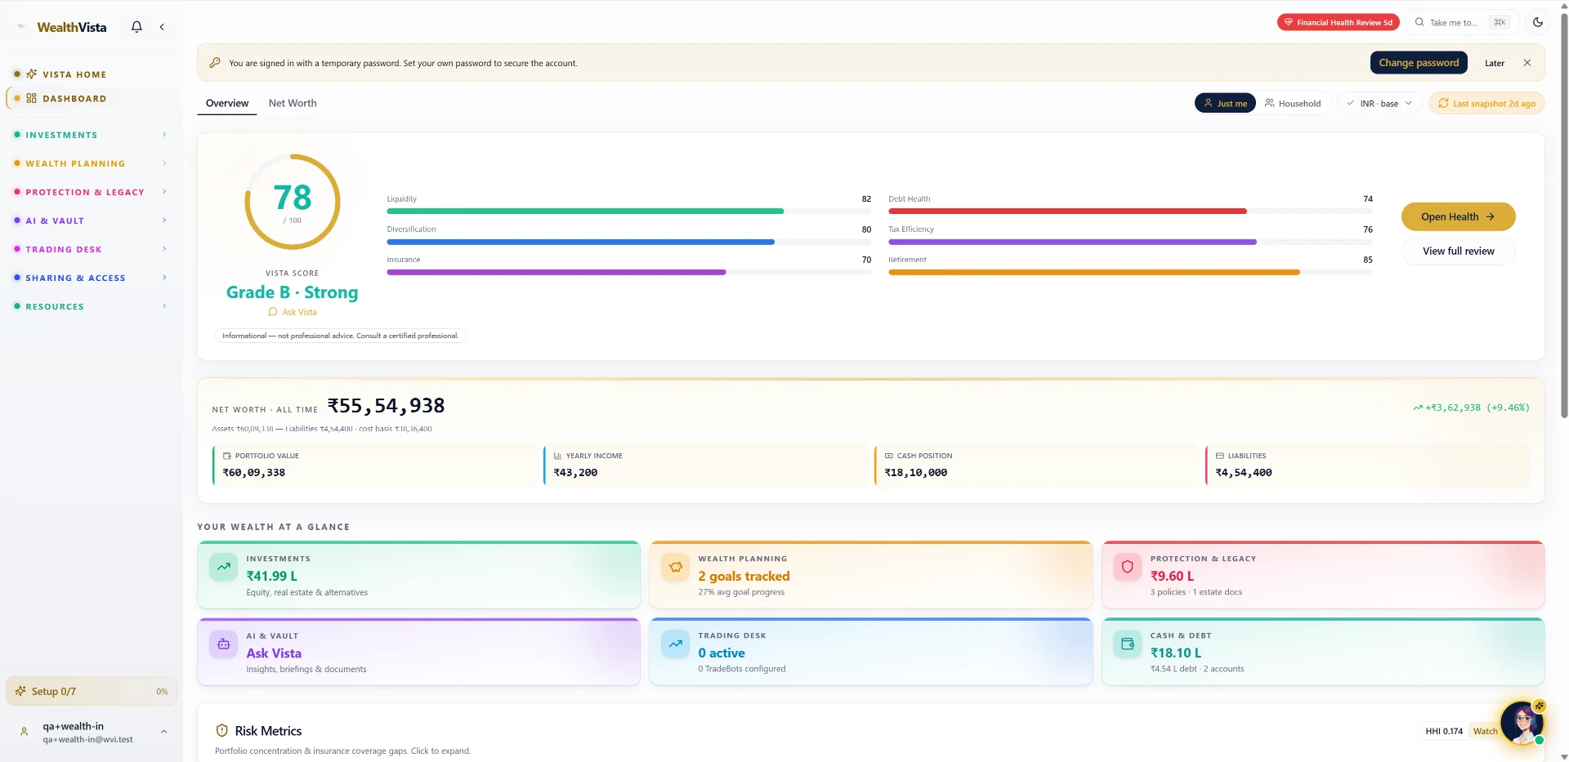Expand Protection & Legacy sidebar section
The height and width of the screenshot is (762, 1569).
[x=90, y=192]
